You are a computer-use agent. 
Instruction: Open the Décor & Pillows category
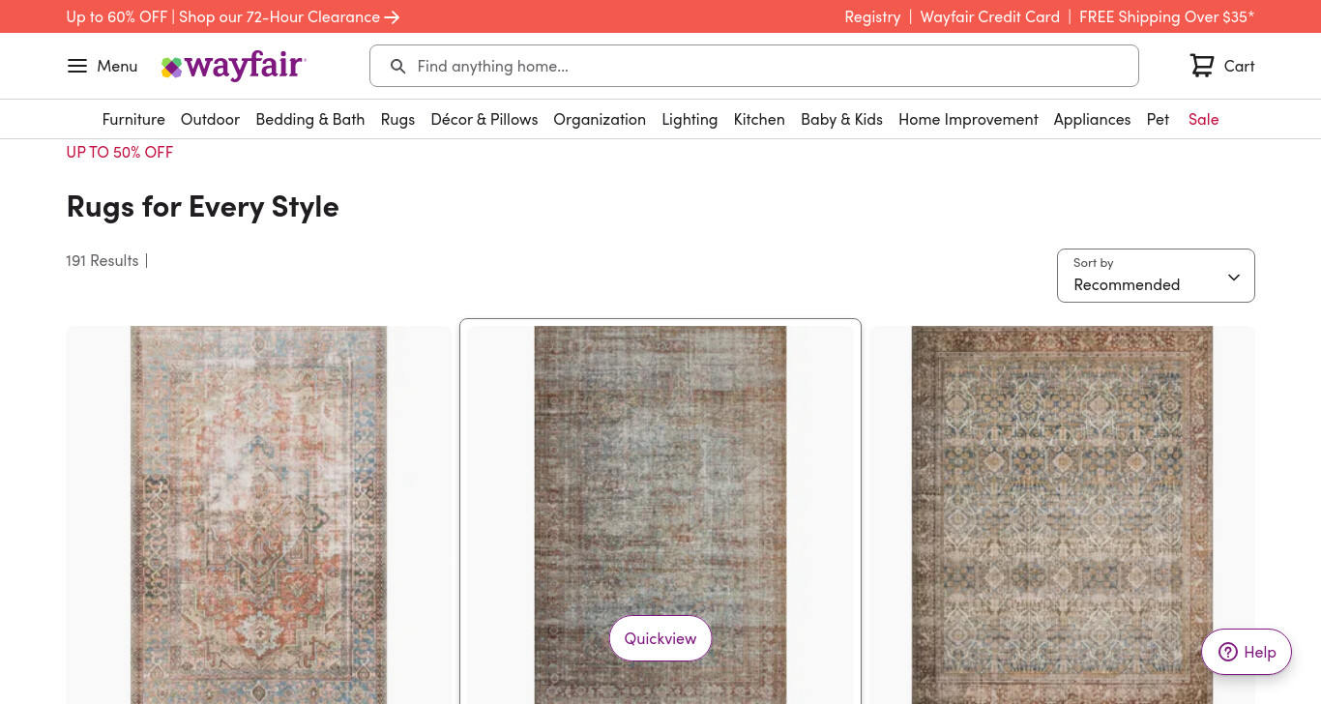(484, 119)
